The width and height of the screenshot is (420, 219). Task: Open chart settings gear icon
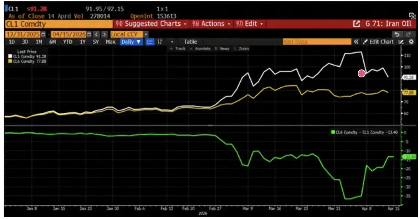click(411, 42)
